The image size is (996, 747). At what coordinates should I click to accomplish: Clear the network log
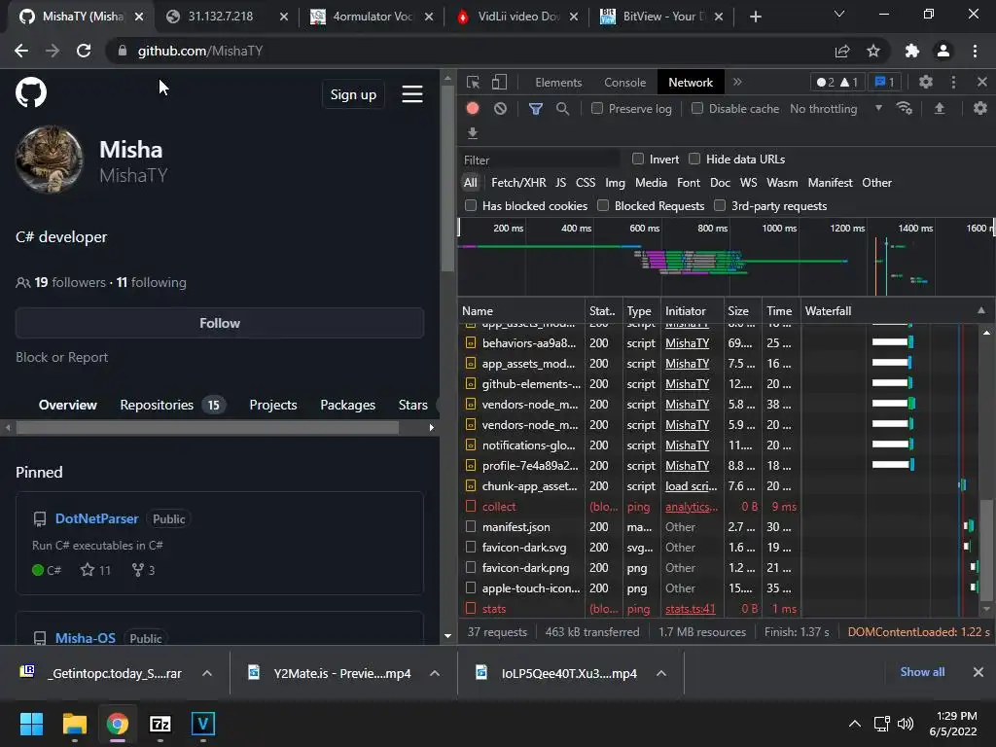coord(501,108)
